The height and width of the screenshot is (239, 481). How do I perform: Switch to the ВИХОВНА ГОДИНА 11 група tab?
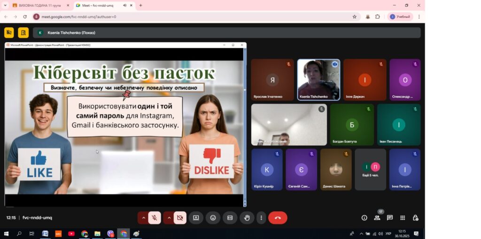39,5
